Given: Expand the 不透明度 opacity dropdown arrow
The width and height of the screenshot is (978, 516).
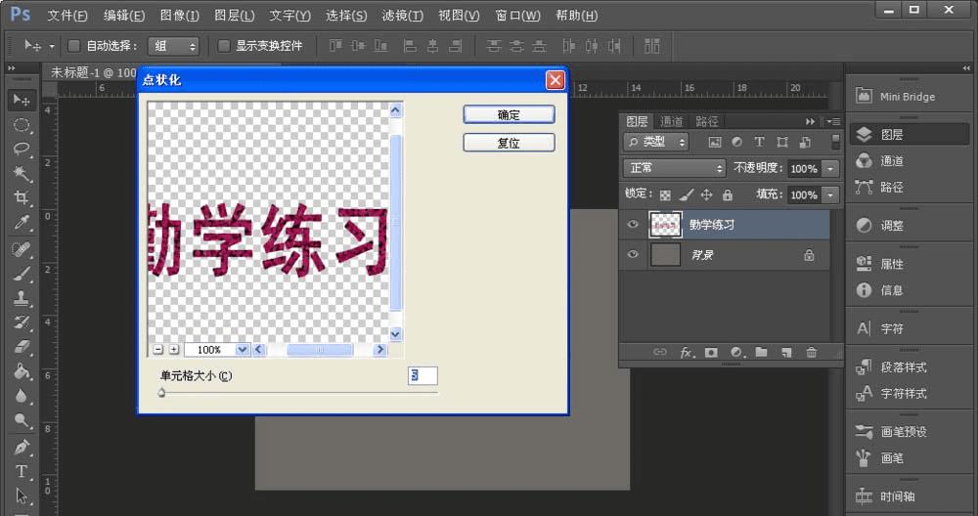Looking at the screenshot, I should pyautogui.click(x=831, y=168).
